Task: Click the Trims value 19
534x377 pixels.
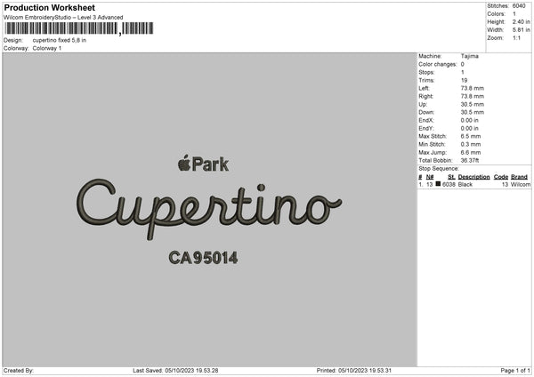Action: 464,80
